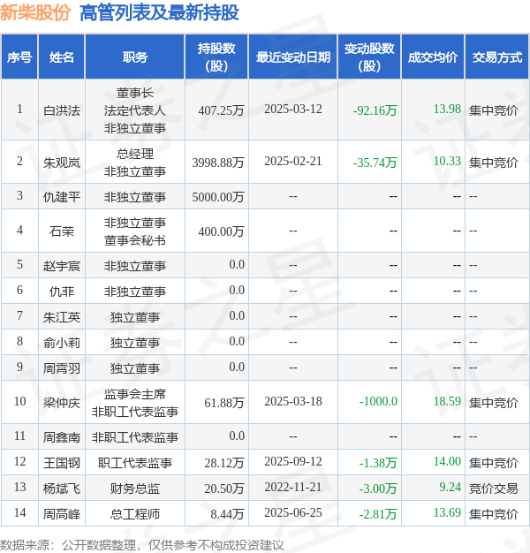Click the holding value 407.25万
Viewport: 530px width, 553px height.
coord(221,110)
